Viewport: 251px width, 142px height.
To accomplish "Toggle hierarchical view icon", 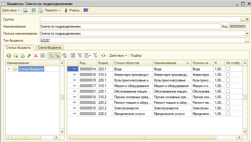I will coord(51,56).
